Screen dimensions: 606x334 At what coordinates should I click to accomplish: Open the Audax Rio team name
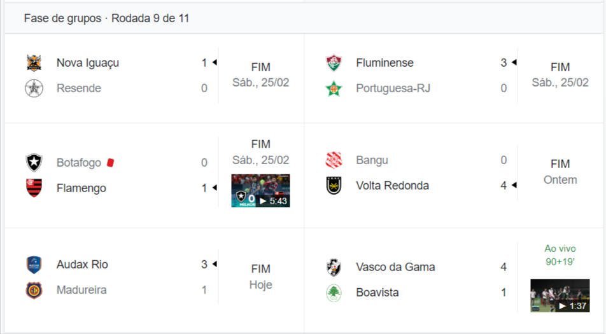click(82, 265)
